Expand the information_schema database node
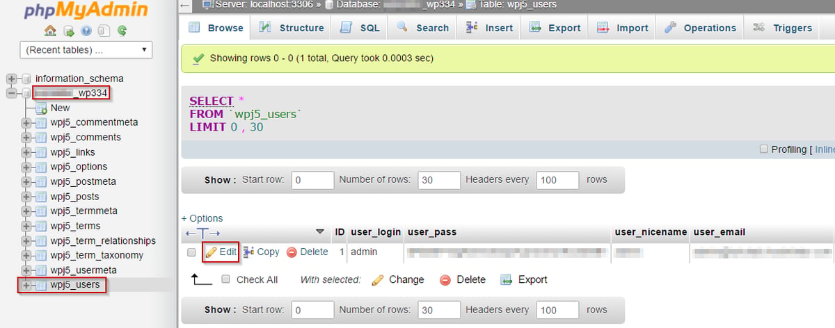The width and height of the screenshot is (835, 328). point(12,79)
